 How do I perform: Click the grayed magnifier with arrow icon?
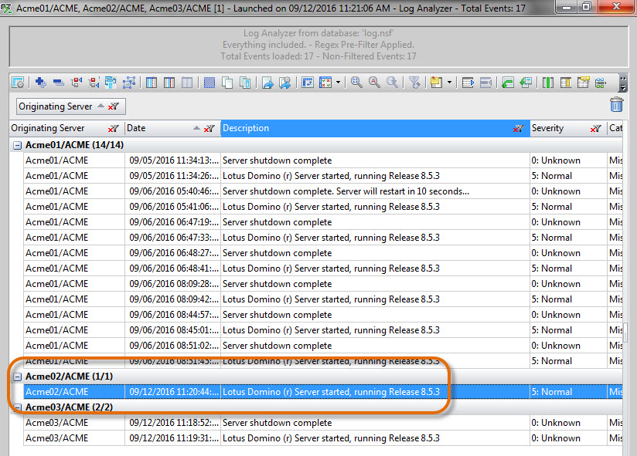(392, 83)
